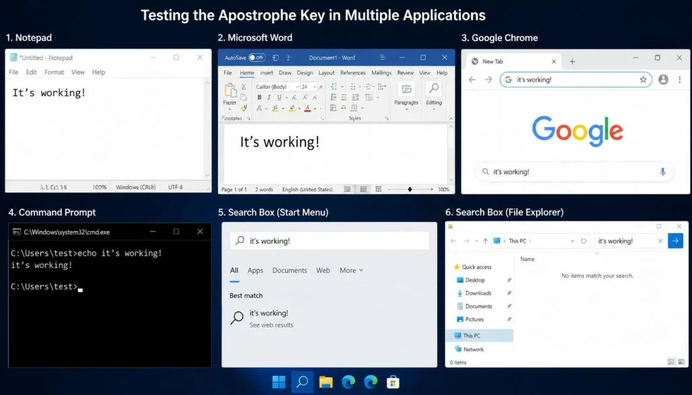This screenshot has height=395, width=692.
Task: Open the File menu in Notepad
Action: 14,72
